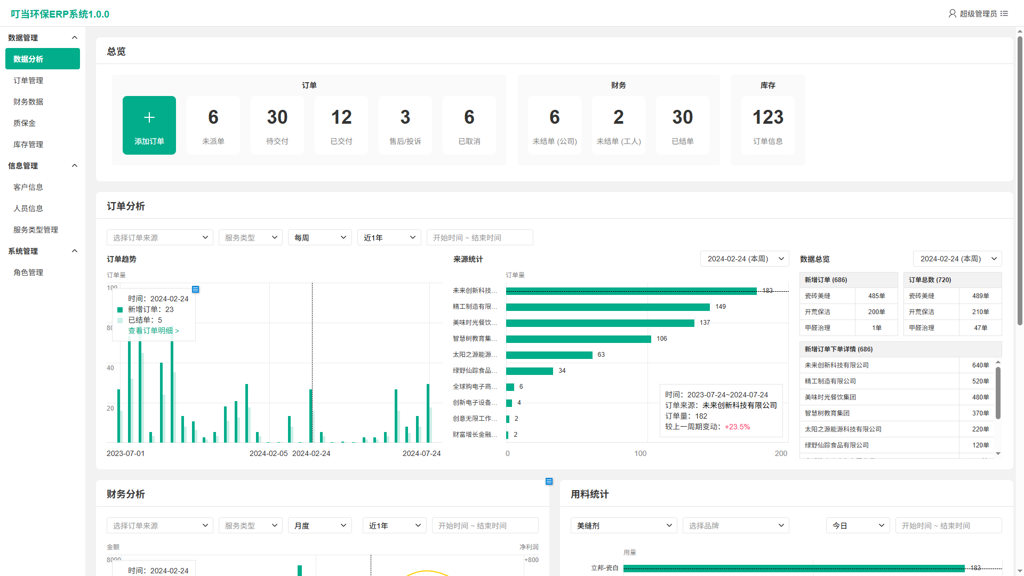
Task: Open the 月度 dropdown in 财务分析
Action: pyautogui.click(x=320, y=525)
